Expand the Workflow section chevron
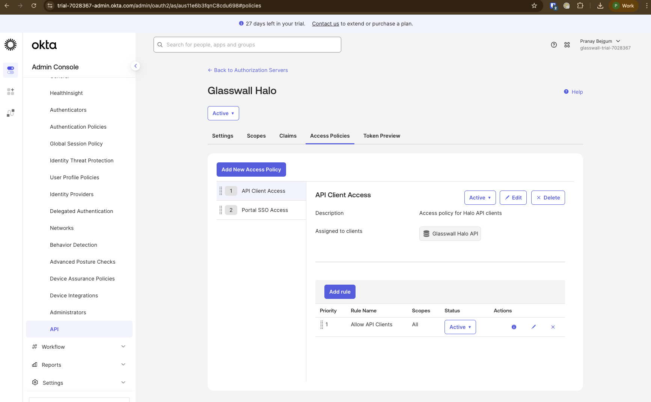651x402 pixels. tap(123, 346)
